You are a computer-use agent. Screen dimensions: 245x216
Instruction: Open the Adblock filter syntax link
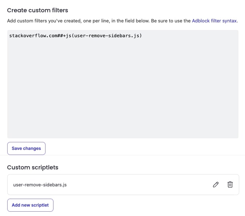(214, 21)
